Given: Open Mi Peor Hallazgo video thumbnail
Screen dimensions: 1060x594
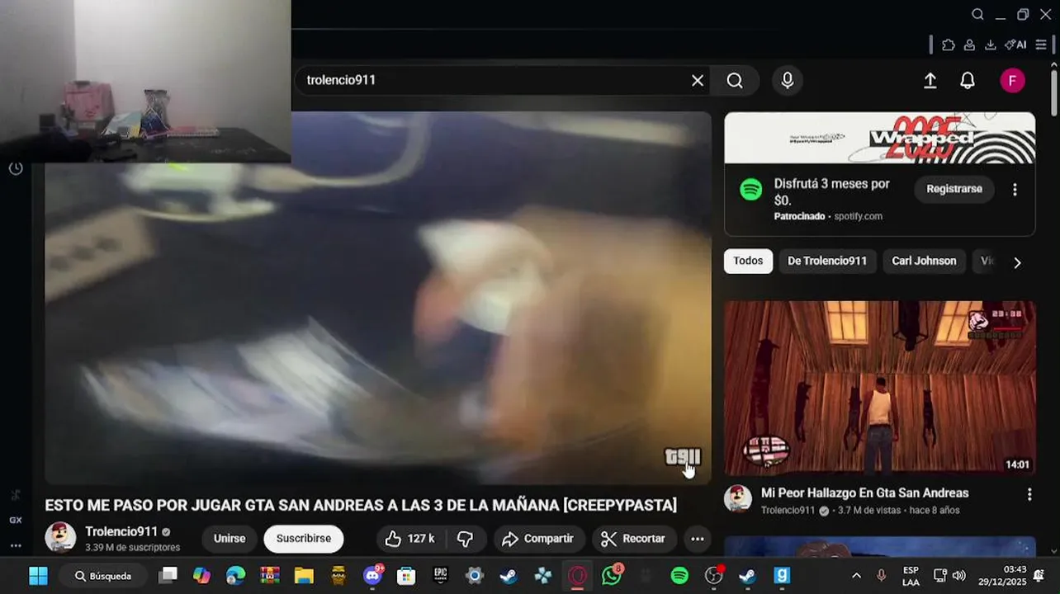Looking at the screenshot, I should coord(880,388).
